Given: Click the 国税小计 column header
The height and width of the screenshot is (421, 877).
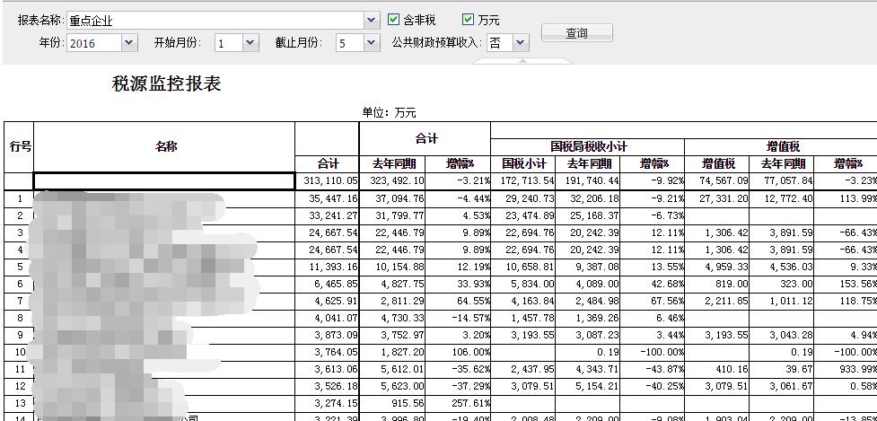Looking at the screenshot, I should pos(524,163).
